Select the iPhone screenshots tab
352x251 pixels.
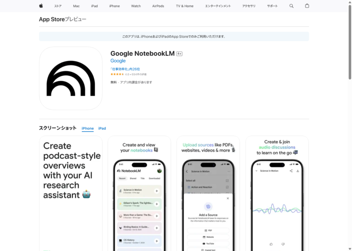[x=87, y=128]
